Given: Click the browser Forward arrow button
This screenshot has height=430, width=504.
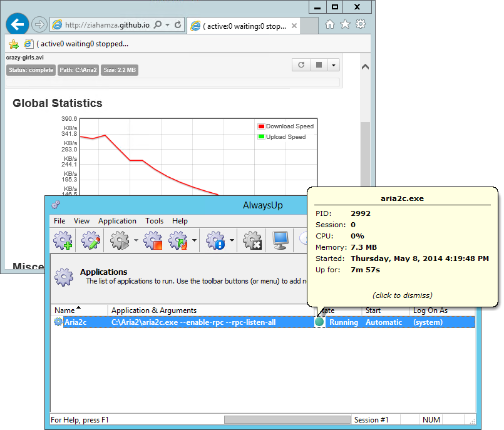Looking at the screenshot, I should 39,24.
